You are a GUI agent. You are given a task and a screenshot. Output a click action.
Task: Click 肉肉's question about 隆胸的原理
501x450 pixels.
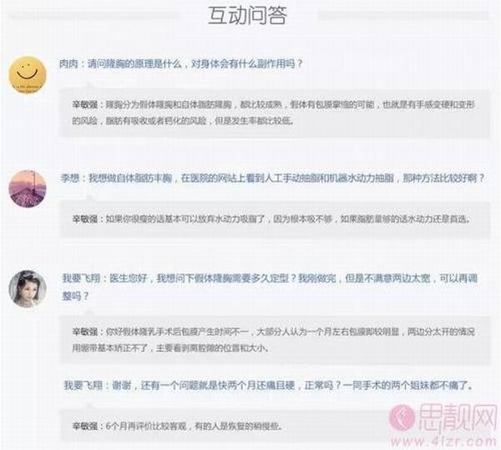point(195,64)
